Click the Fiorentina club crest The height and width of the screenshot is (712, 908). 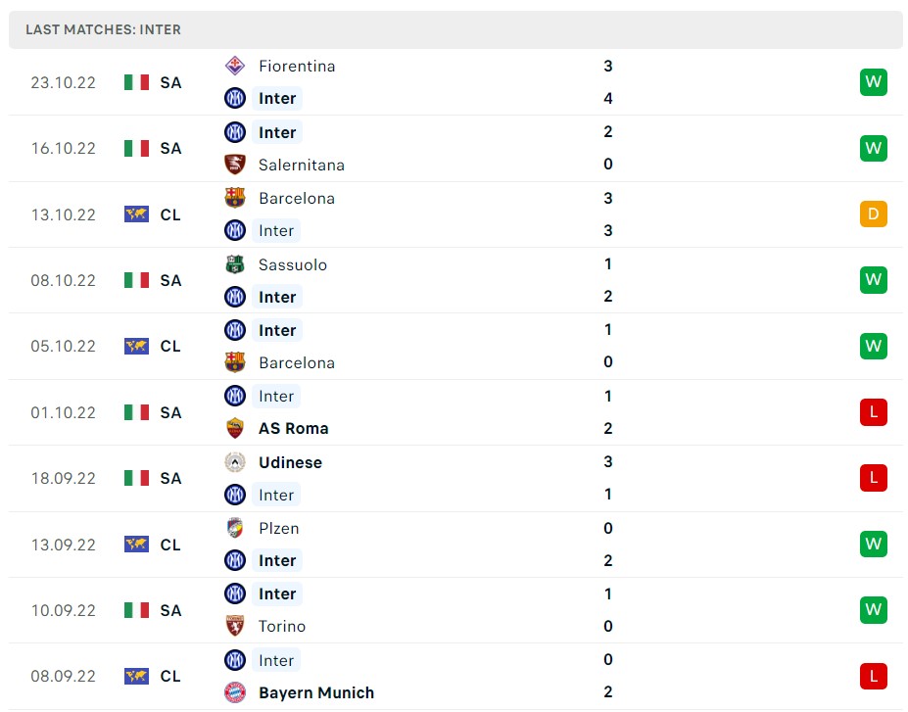click(234, 66)
